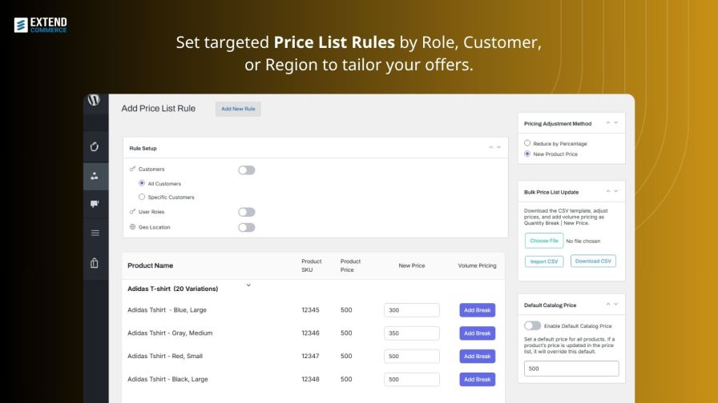Enable Default Catalog Price toggle
The height and width of the screenshot is (403, 718).
pos(533,325)
